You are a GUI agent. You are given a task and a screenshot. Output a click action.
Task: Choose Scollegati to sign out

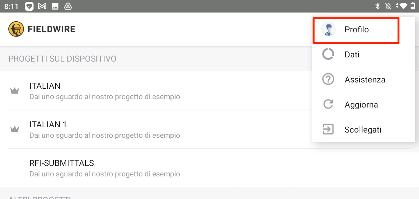pyautogui.click(x=363, y=130)
